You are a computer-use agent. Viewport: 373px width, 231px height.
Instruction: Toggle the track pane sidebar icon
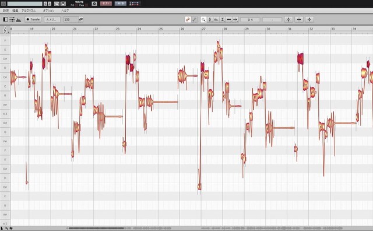coord(5,19)
